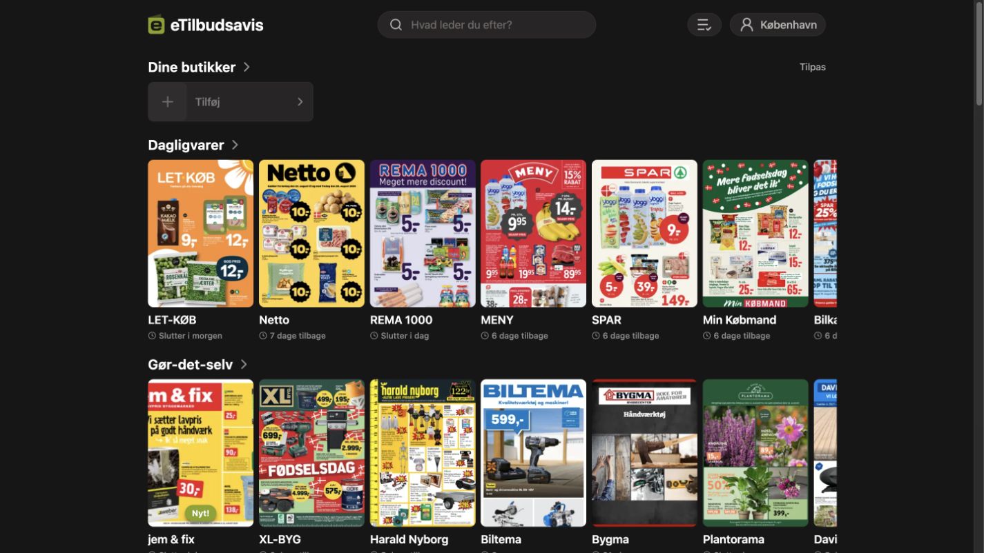Click 'Slutter i dag' under REMA 1000
The height and width of the screenshot is (553, 984).
click(x=405, y=336)
